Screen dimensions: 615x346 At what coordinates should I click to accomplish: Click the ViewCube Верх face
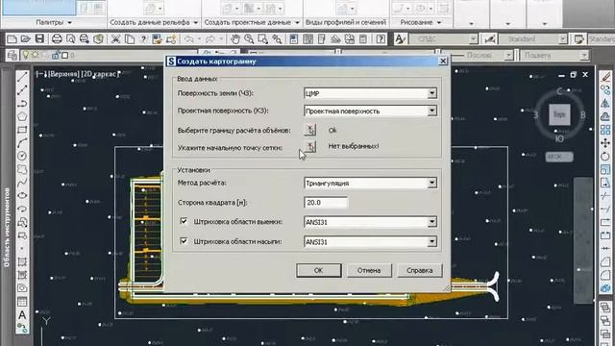pos(559,114)
